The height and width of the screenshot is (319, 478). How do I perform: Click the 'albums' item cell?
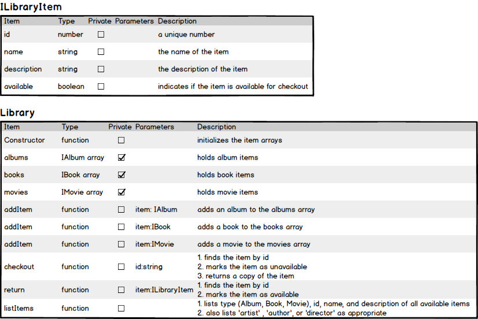(16, 157)
